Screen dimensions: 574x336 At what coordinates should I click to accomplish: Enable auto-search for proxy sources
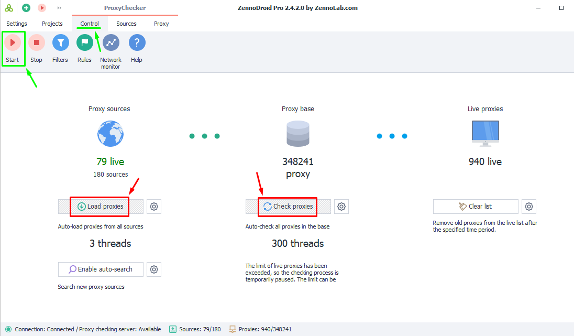coord(101,269)
